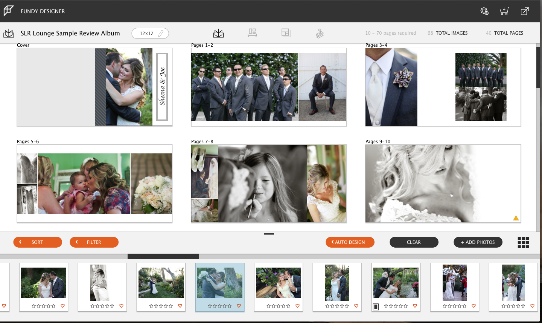Favorite the selected thumbnail with the heart
The width and height of the screenshot is (542, 323).
coord(239,306)
